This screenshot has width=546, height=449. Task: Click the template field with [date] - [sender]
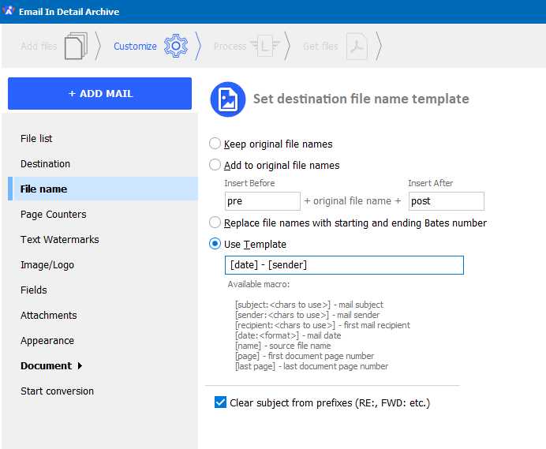click(344, 265)
